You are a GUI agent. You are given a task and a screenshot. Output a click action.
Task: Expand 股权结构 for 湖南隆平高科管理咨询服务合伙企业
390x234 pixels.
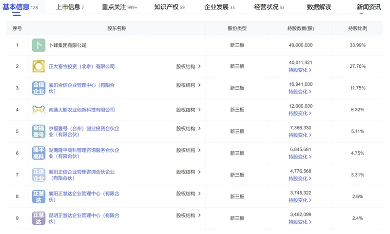point(188,150)
